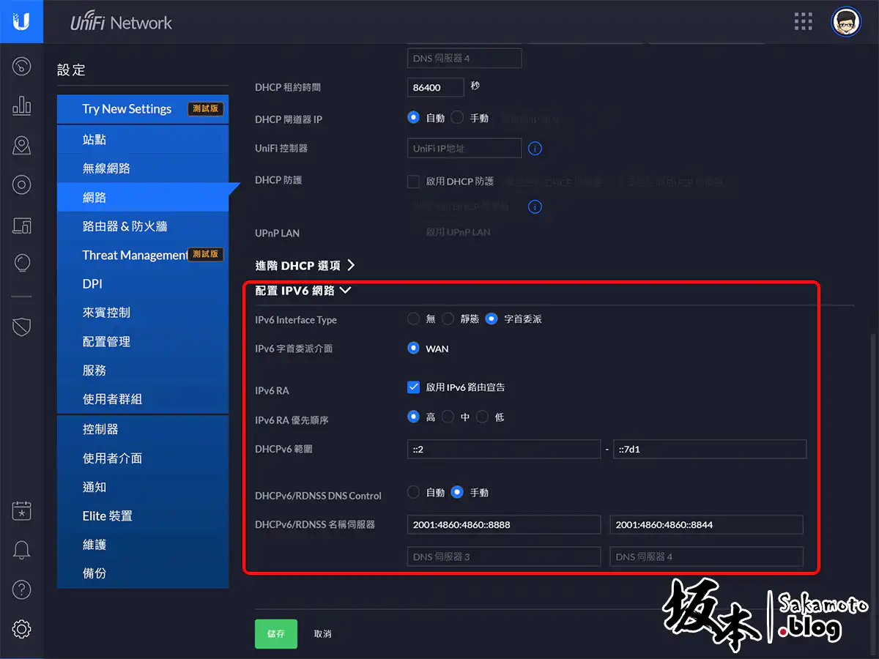Open the Devices circle icon

(22, 185)
